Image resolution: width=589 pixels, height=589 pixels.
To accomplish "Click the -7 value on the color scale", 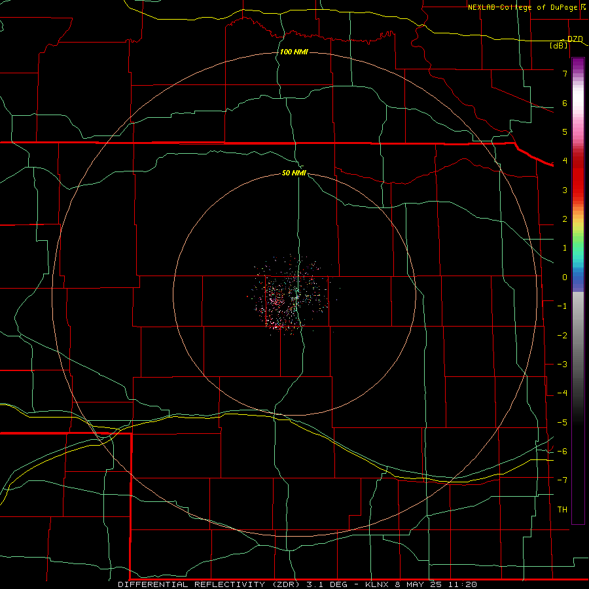I will 562,480.
